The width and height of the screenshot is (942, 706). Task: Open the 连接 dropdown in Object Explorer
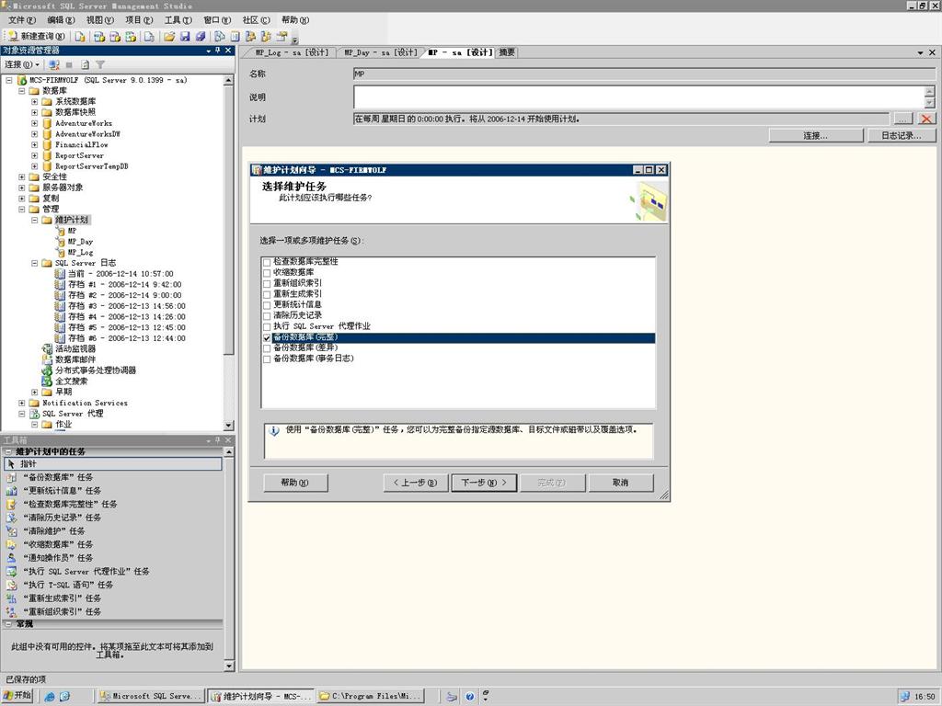click(x=22, y=64)
